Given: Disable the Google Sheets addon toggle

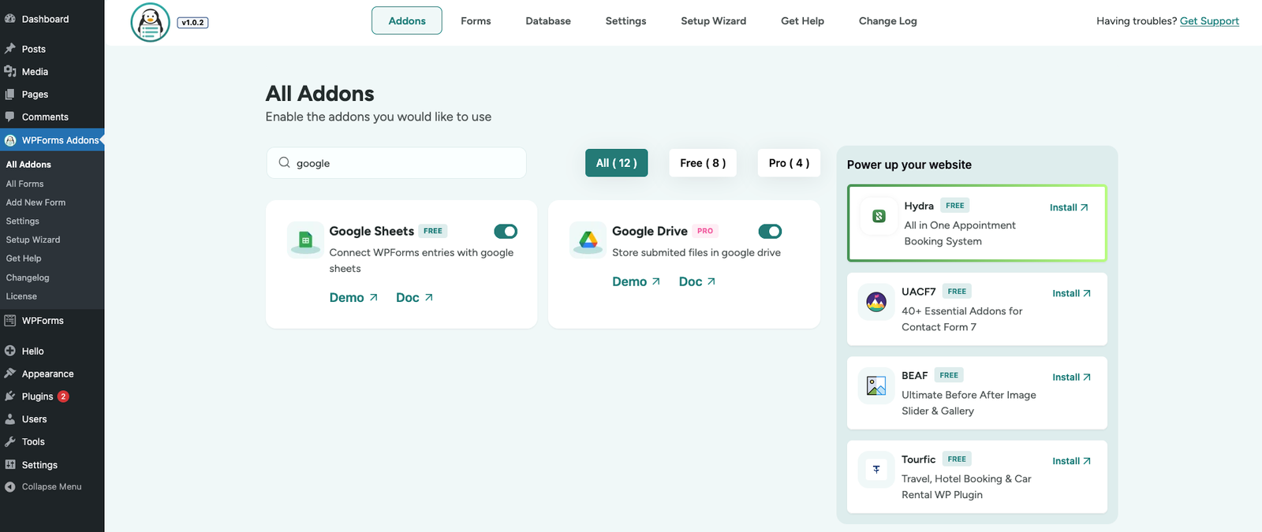Looking at the screenshot, I should pyautogui.click(x=506, y=231).
